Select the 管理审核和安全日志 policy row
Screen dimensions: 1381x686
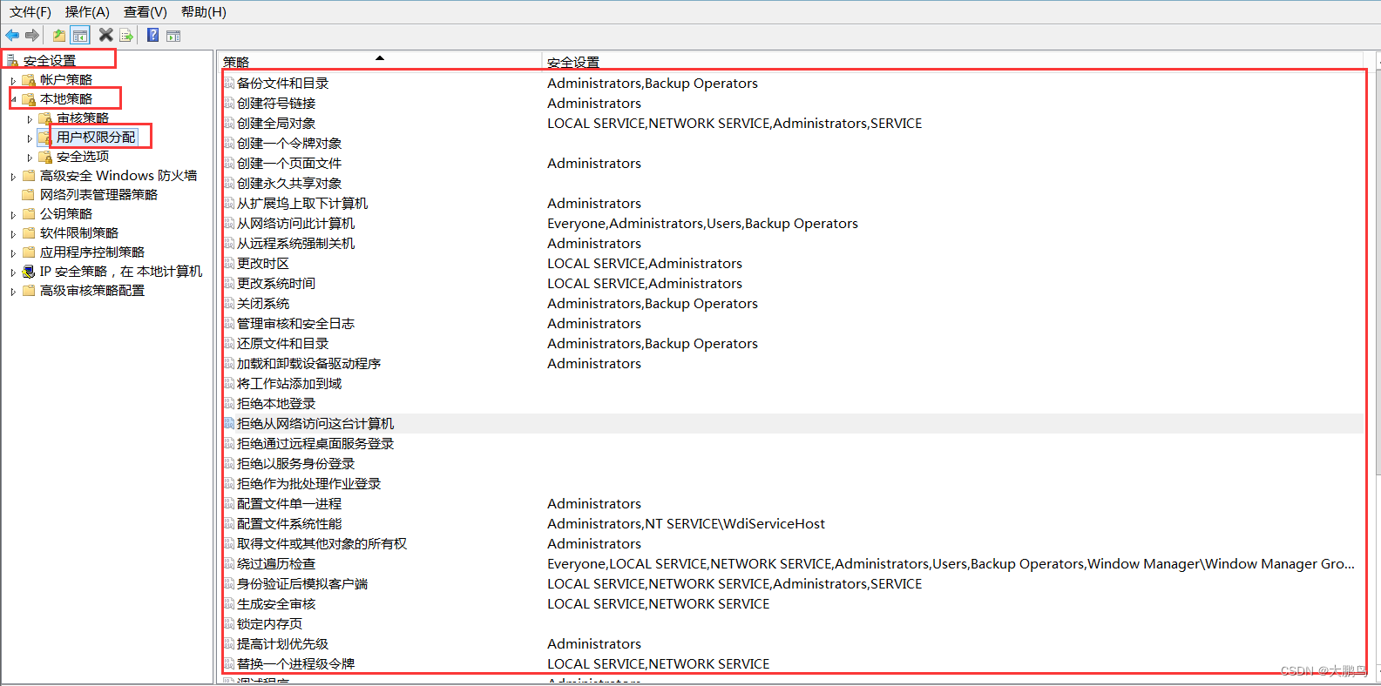[x=793, y=323]
